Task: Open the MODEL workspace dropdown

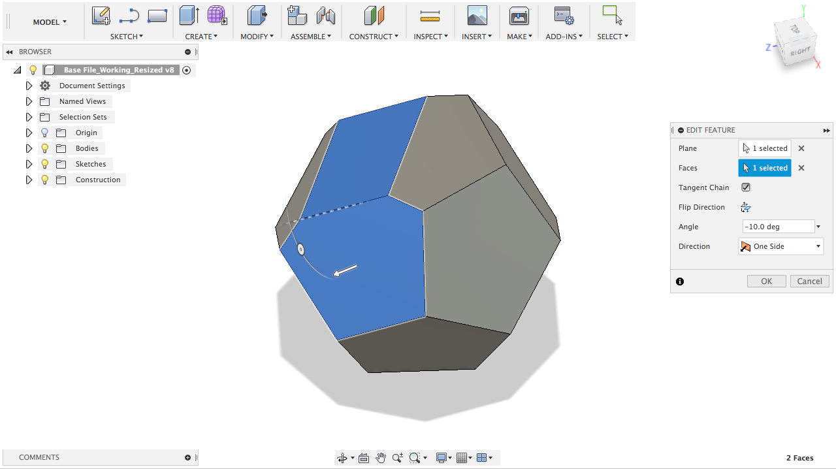Action: click(50, 22)
